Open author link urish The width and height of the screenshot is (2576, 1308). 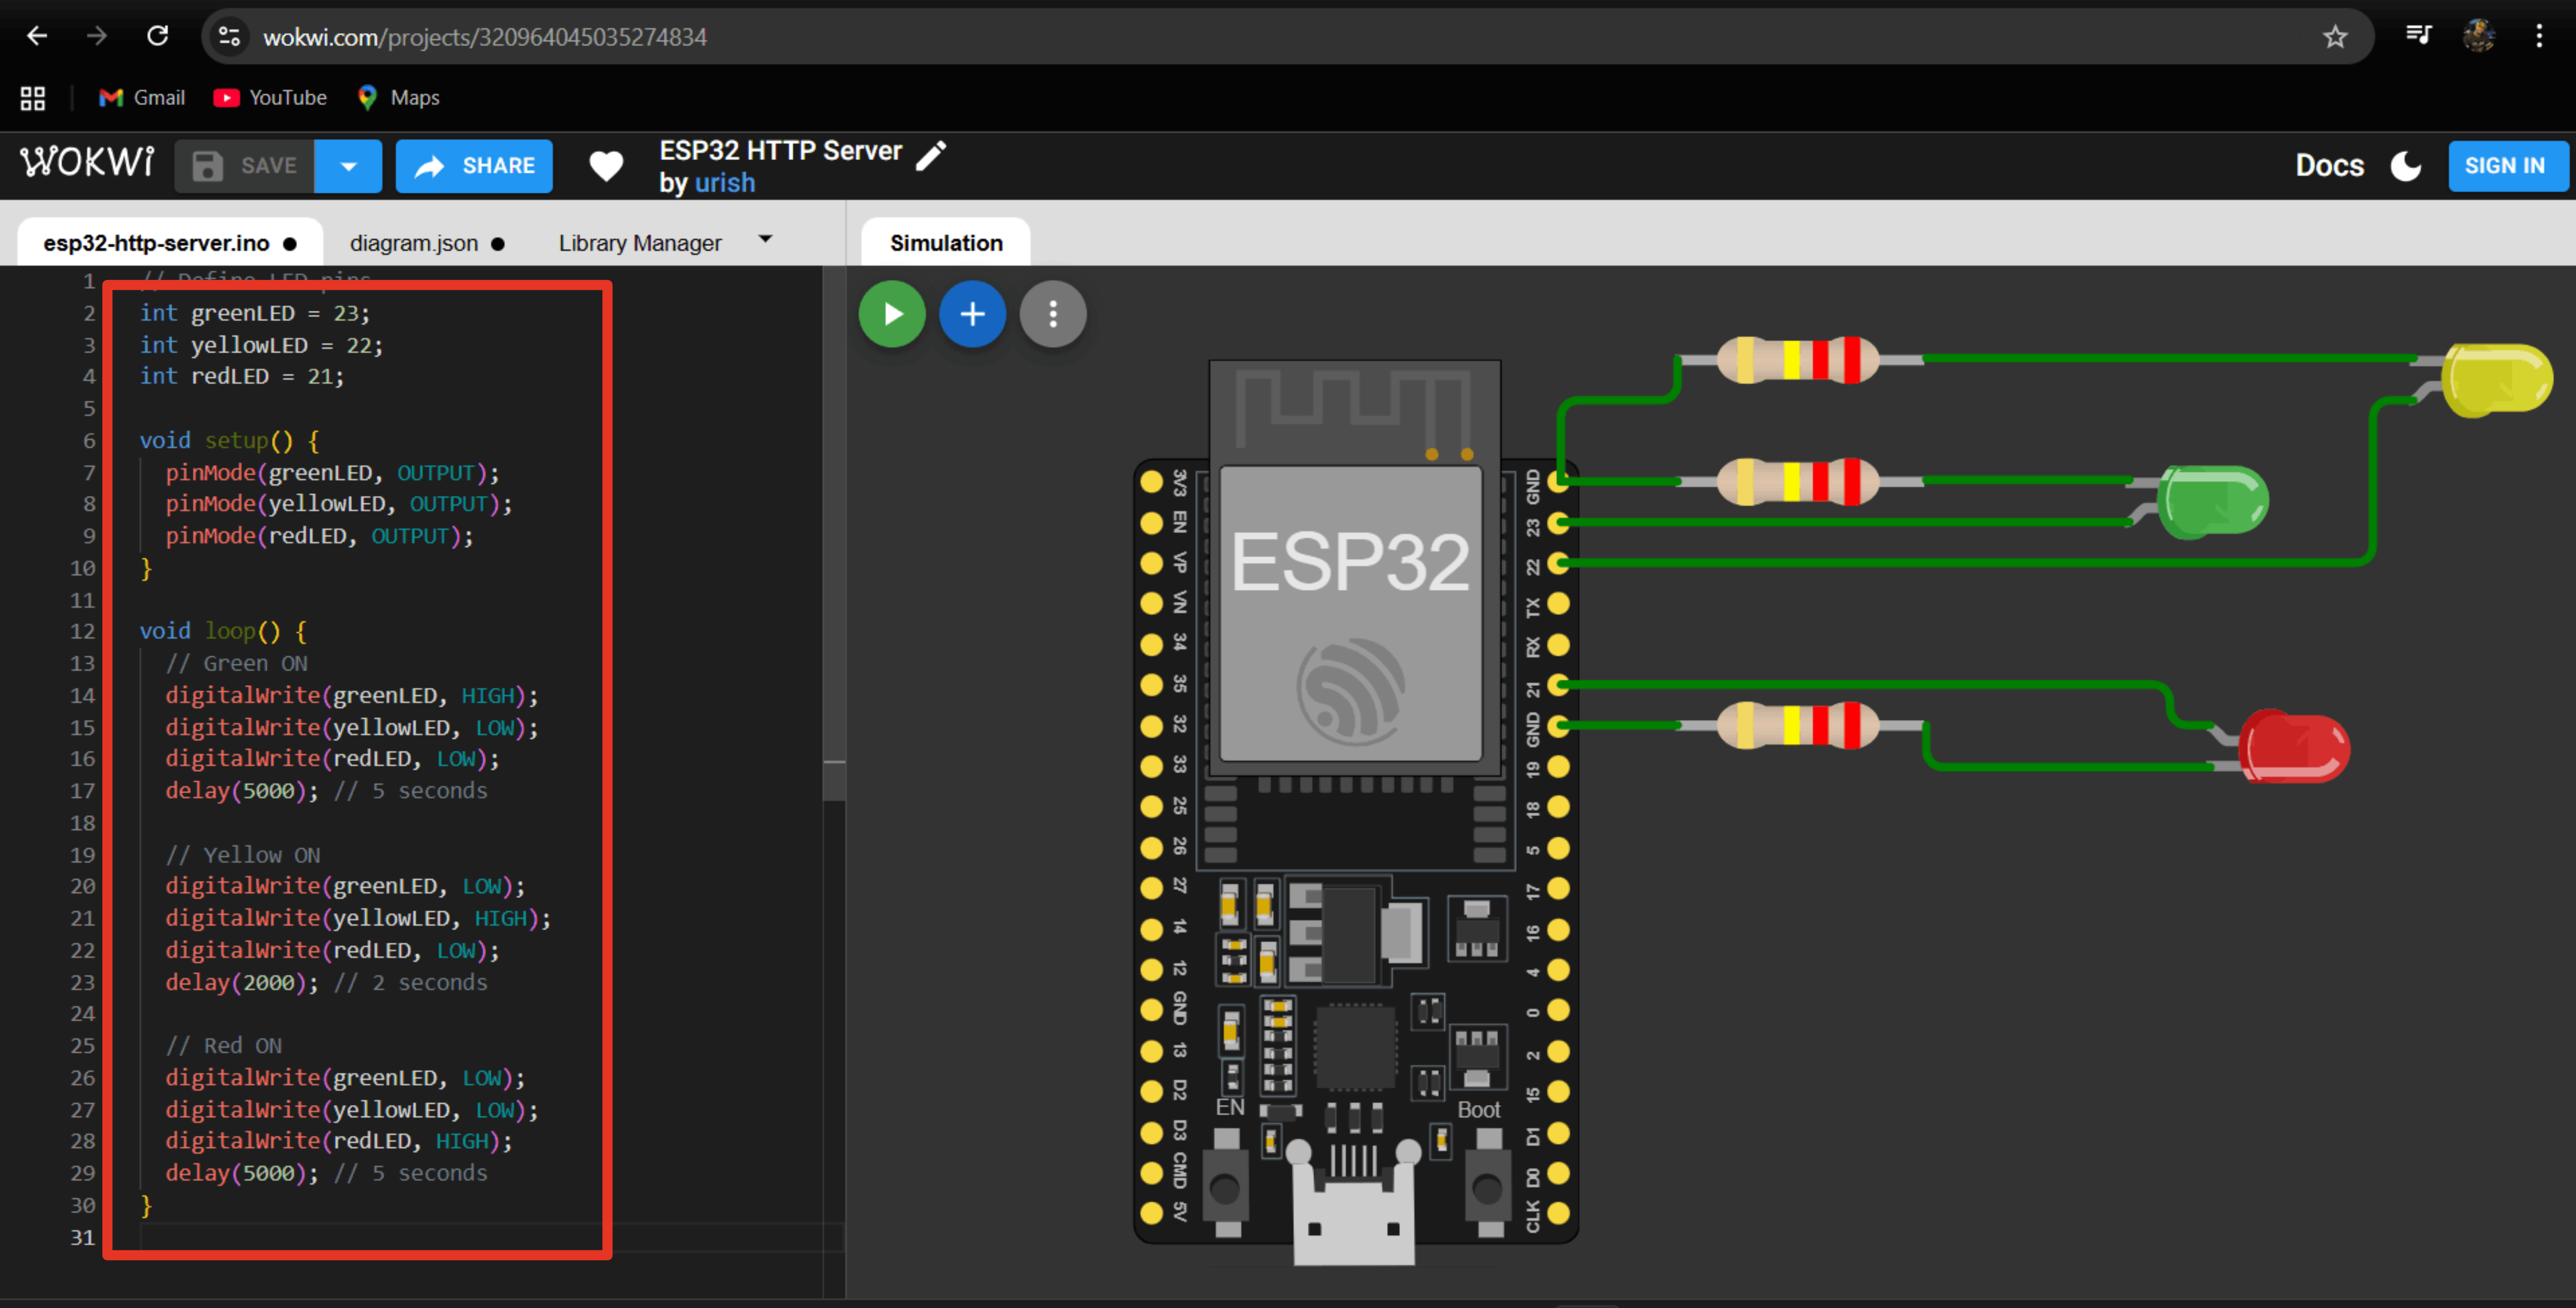pos(725,183)
